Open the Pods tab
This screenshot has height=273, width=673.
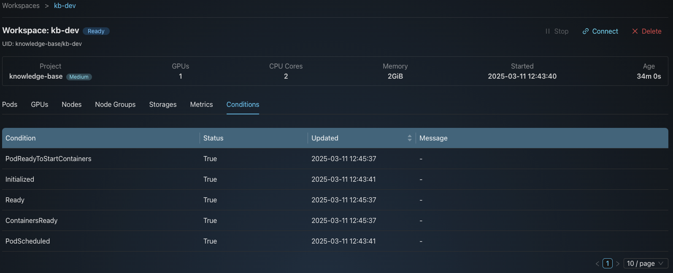[x=10, y=104]
